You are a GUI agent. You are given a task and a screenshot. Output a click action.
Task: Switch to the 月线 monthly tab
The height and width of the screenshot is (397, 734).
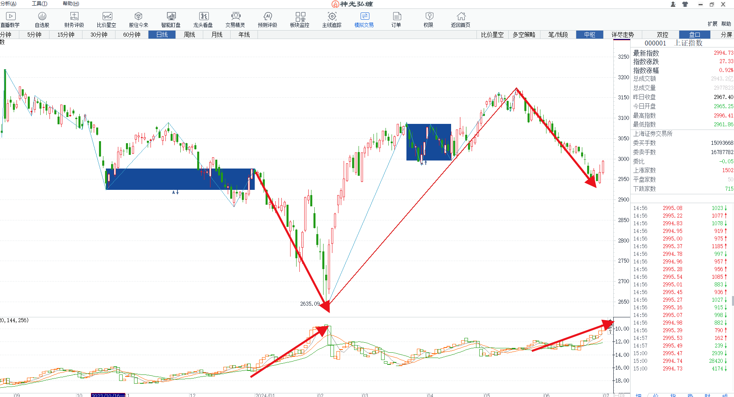pos(216,35)
